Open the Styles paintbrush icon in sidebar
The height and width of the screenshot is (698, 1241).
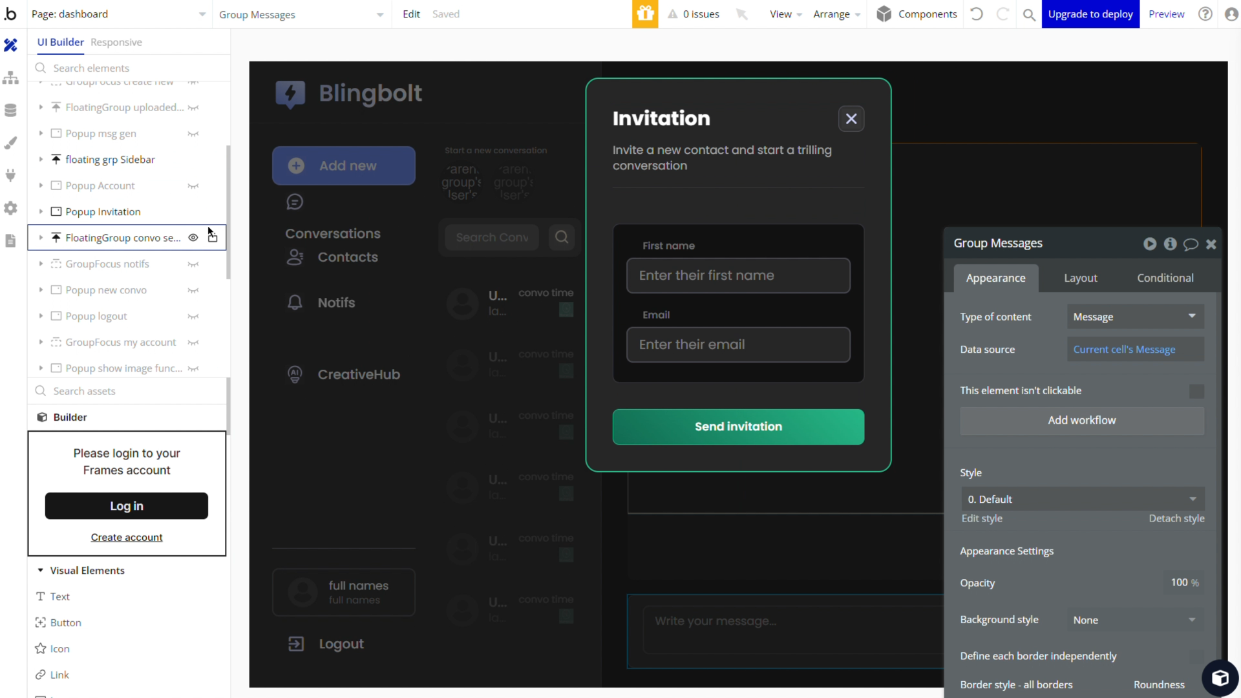10,143
